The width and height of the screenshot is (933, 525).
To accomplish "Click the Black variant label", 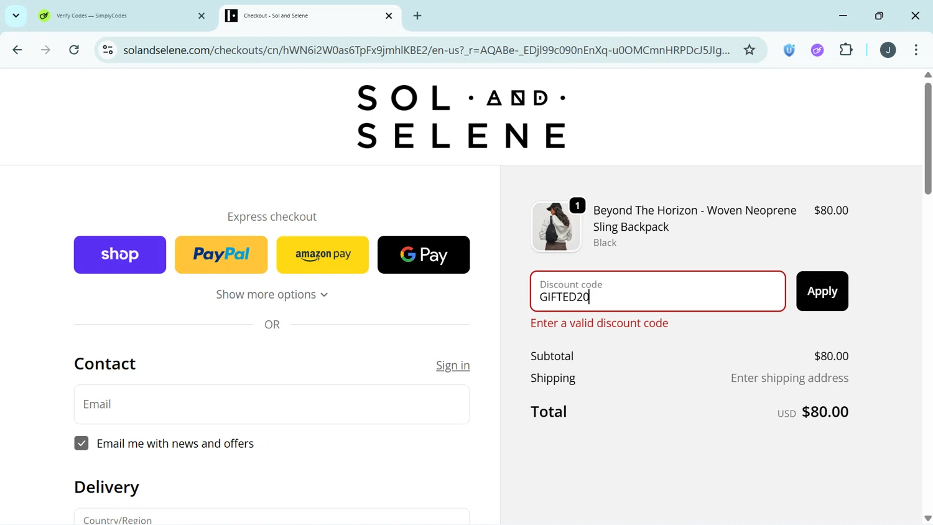I will tap(605, 243).
